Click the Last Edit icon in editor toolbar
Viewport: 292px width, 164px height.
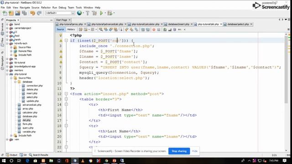click(x=80, y=30)
